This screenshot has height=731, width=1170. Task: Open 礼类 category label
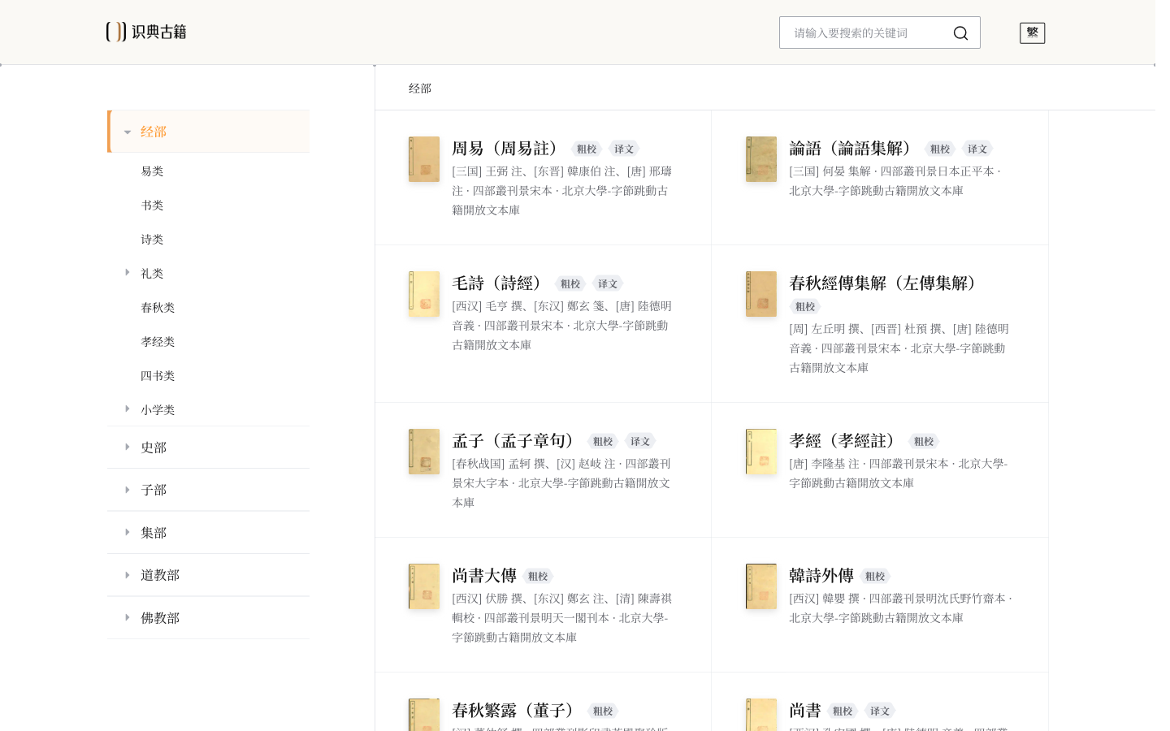click(x=152, y=274)
